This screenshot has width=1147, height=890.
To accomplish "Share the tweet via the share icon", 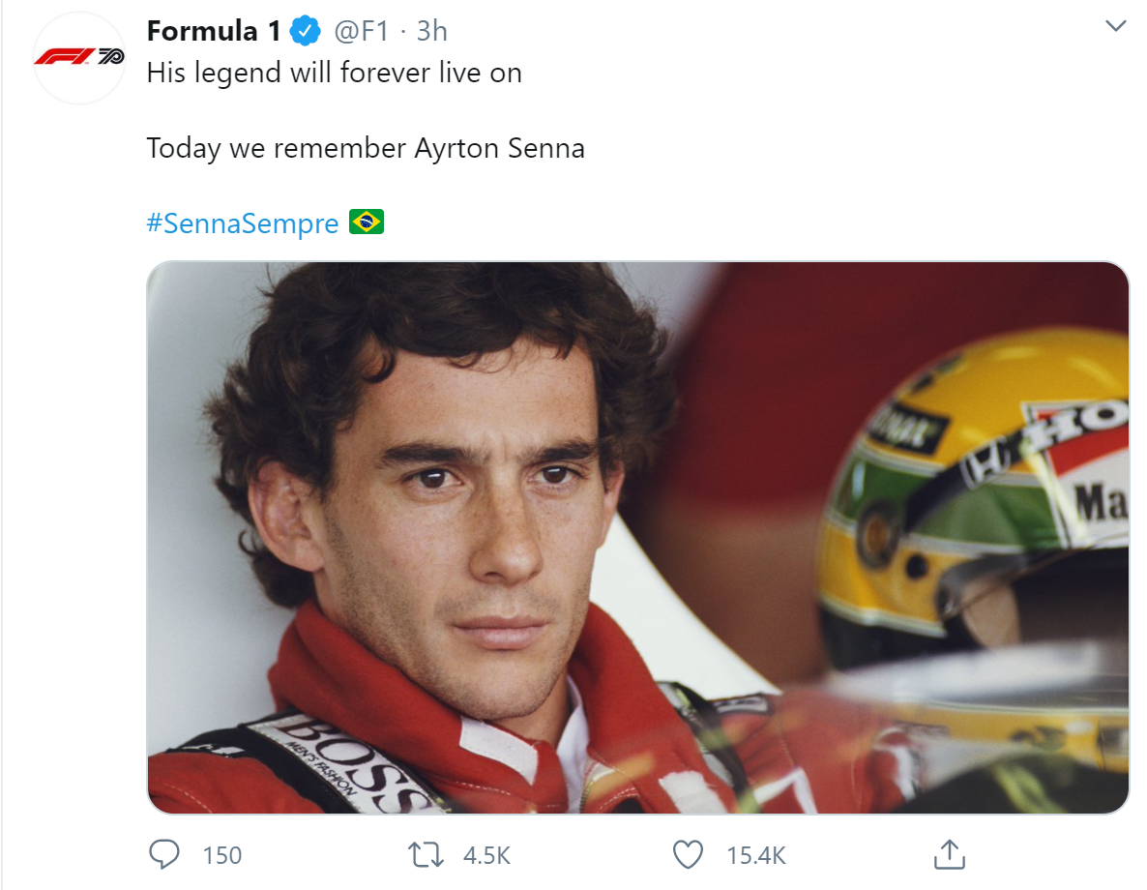I will pos(949,854).
